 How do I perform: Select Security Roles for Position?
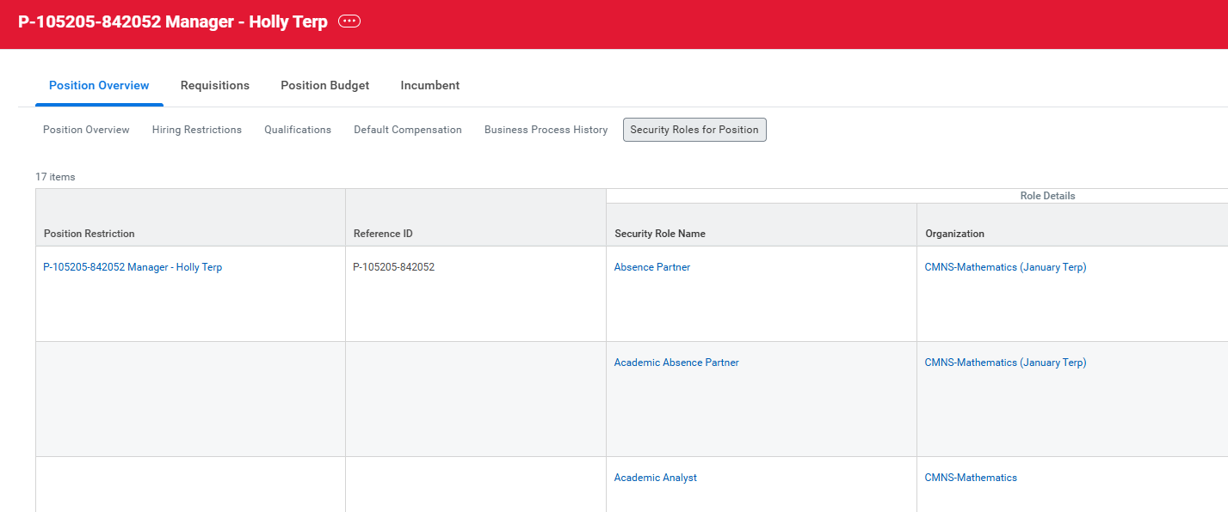click(694, 130)
